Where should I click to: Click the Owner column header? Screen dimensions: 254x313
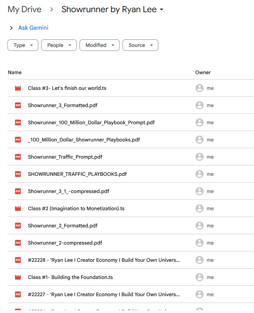(203, 72)
